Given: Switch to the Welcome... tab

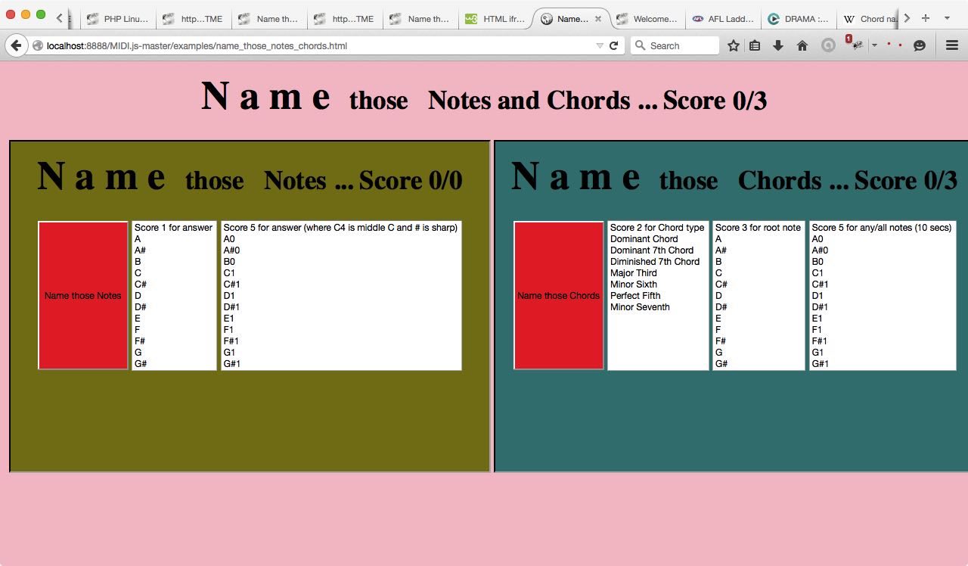Looking at the screenshot, I should [647, 19].
